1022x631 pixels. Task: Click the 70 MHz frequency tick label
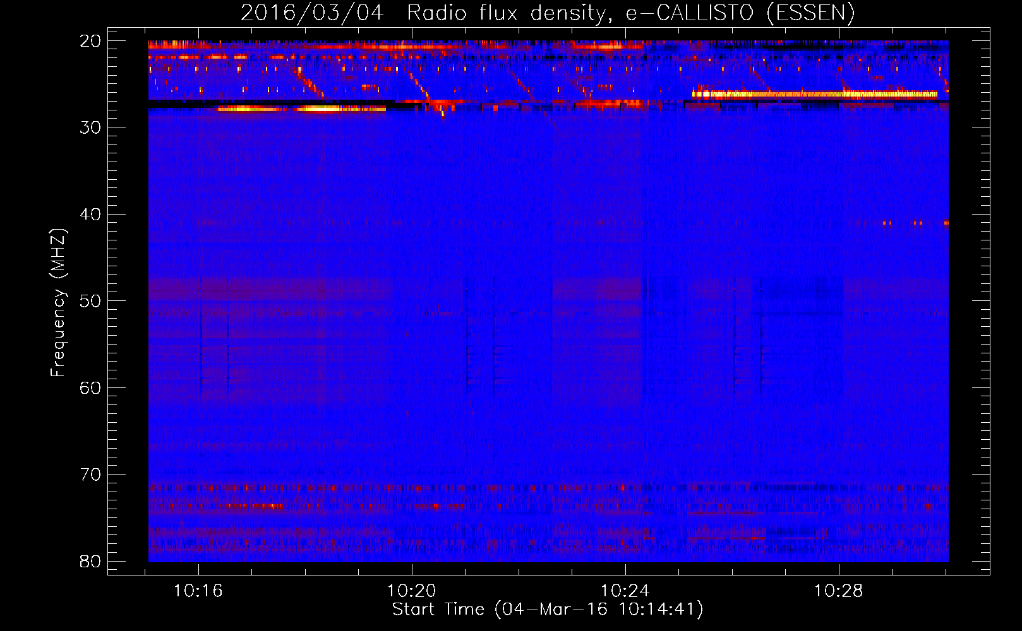90,475
